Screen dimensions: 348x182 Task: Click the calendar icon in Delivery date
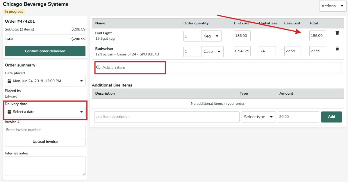tap(9, 112)
